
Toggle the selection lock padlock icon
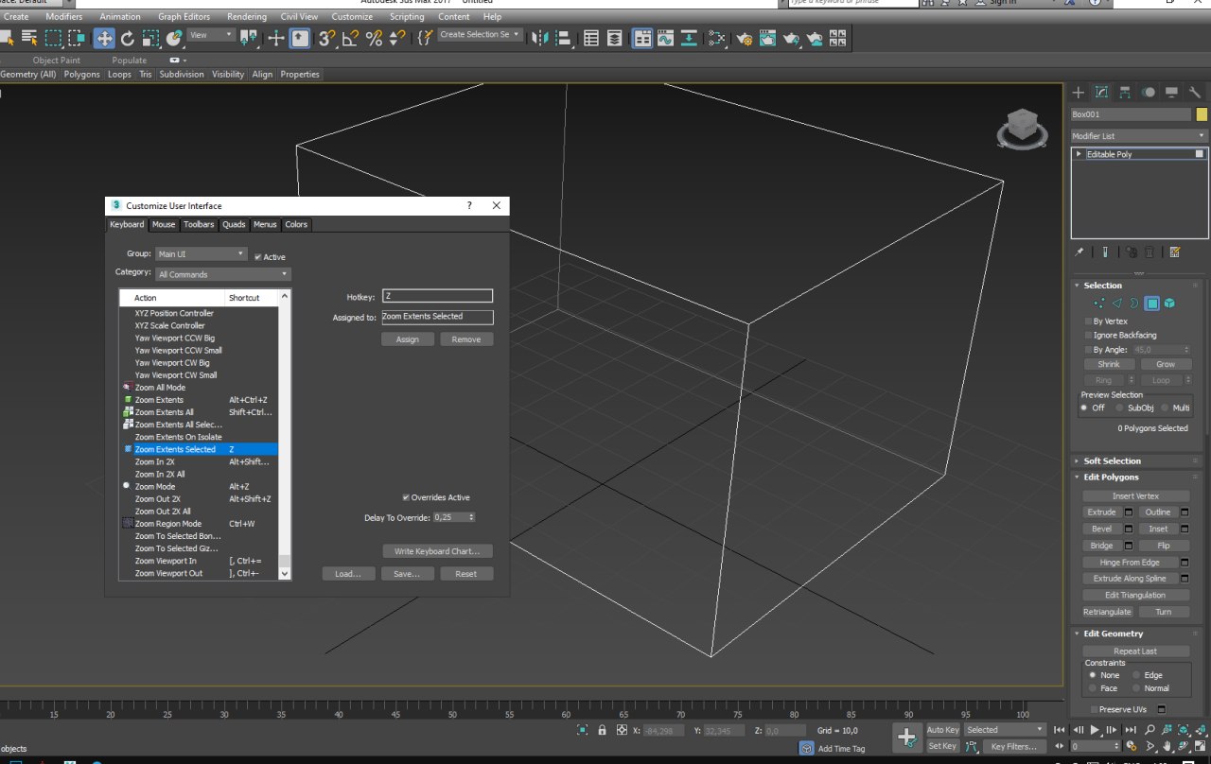click(x=602, y=730)
